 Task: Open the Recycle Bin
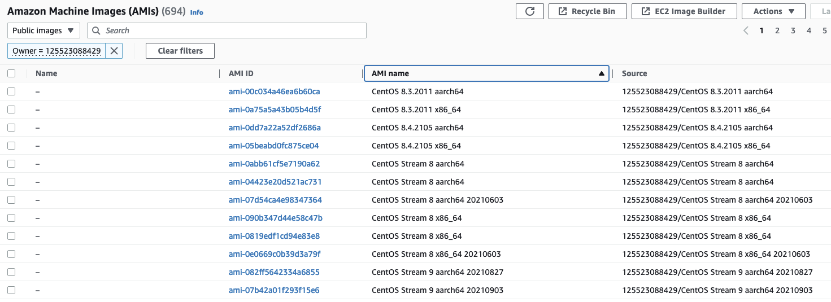[x=588, y=11]
